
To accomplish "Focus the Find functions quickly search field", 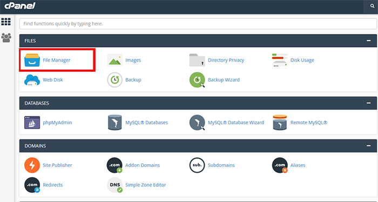I will point(198,24).
